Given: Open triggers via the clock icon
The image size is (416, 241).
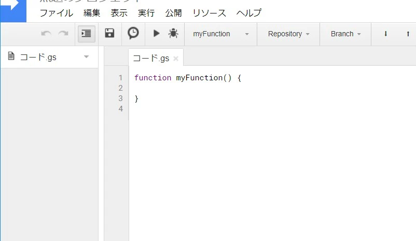Looking at the screenshot, I should click(133, 33).
